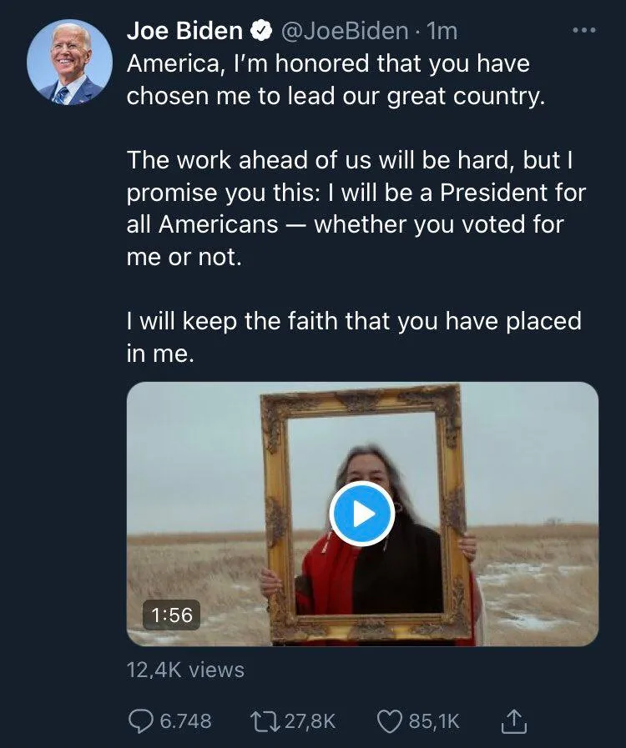Screen dimensions: 626x748
Task: Retweet using the retweet arrows icon
Action: 265,720
